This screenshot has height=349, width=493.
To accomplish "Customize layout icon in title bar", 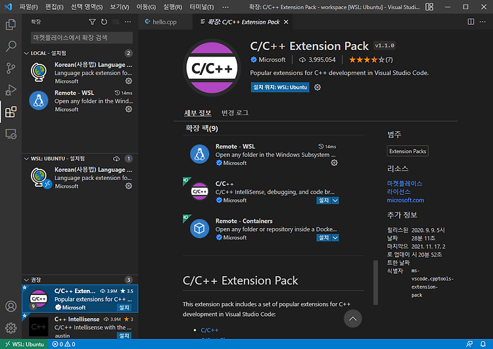I will coord(429,7).
